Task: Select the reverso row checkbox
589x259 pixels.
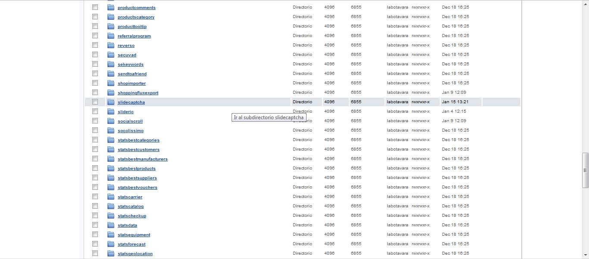Action: coord(95,45)
